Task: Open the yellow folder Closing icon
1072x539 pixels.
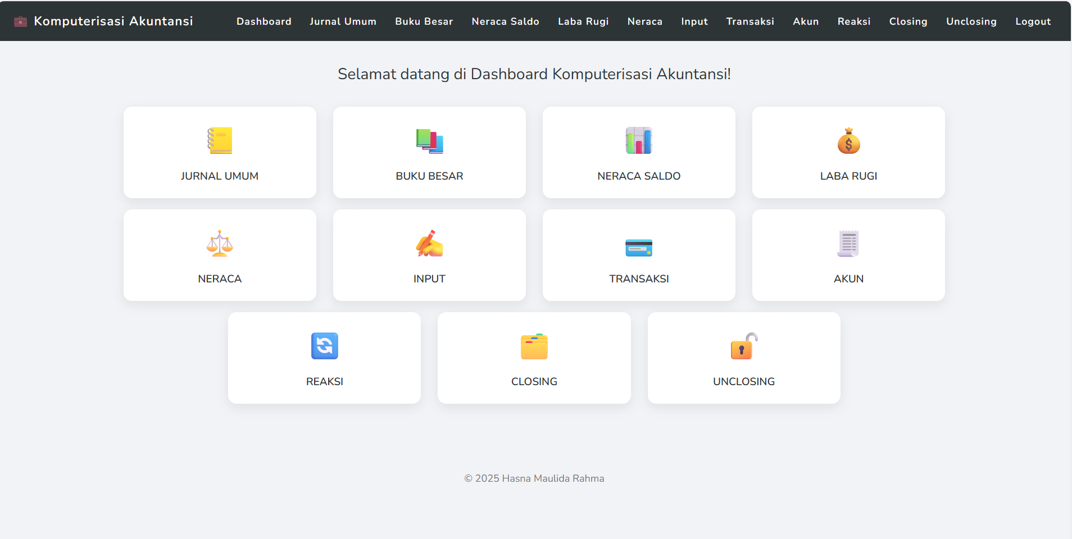Action: pyautogui.click(x=534, y=346)
